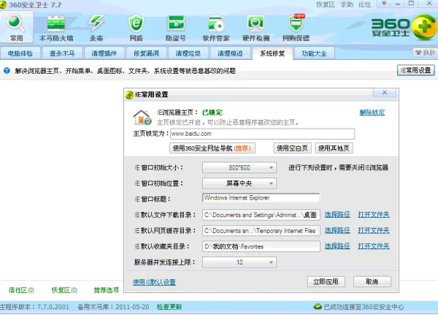Open the 网盾 shield icon
Image resolution: width=438 pixels, height=315 pixels.
pyautogui.click(x=136, y=28)
